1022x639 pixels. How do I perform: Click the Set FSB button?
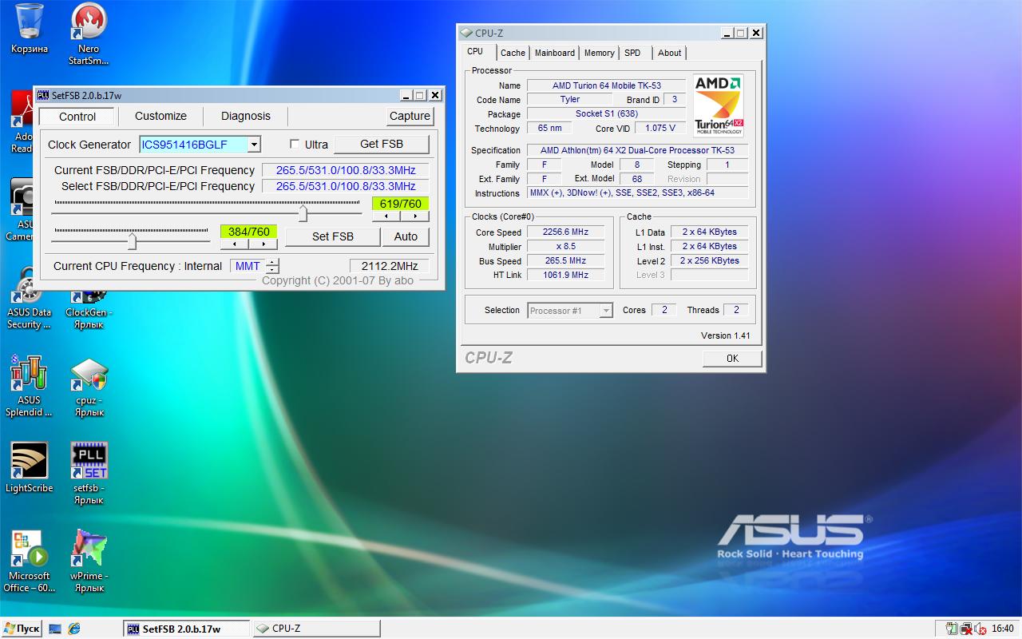[x=333, y=236]
